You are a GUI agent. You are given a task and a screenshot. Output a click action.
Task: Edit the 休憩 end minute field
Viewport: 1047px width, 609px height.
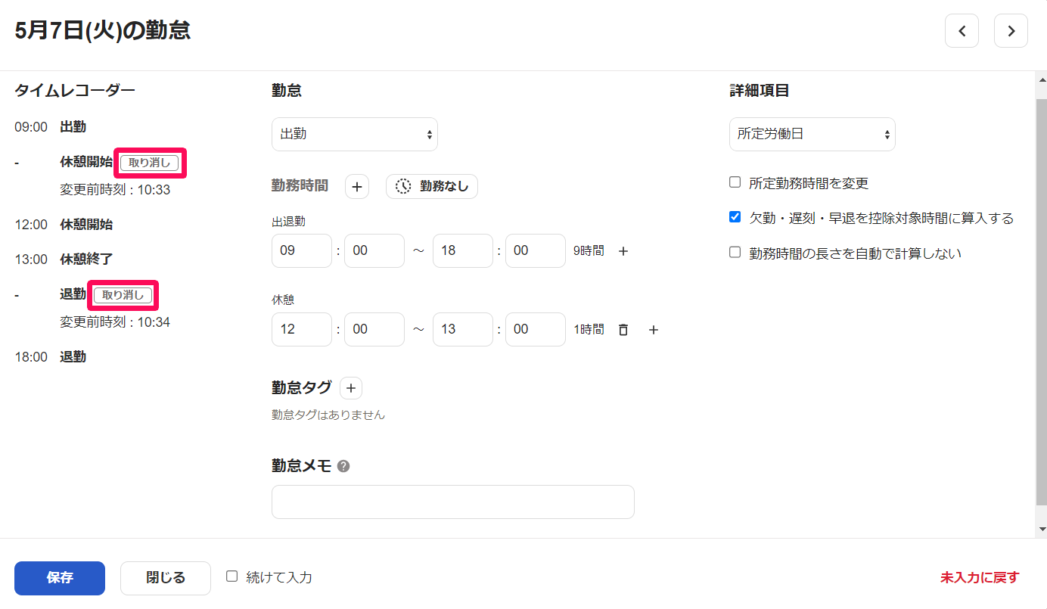pyautogui.click(x=536, y=329)
